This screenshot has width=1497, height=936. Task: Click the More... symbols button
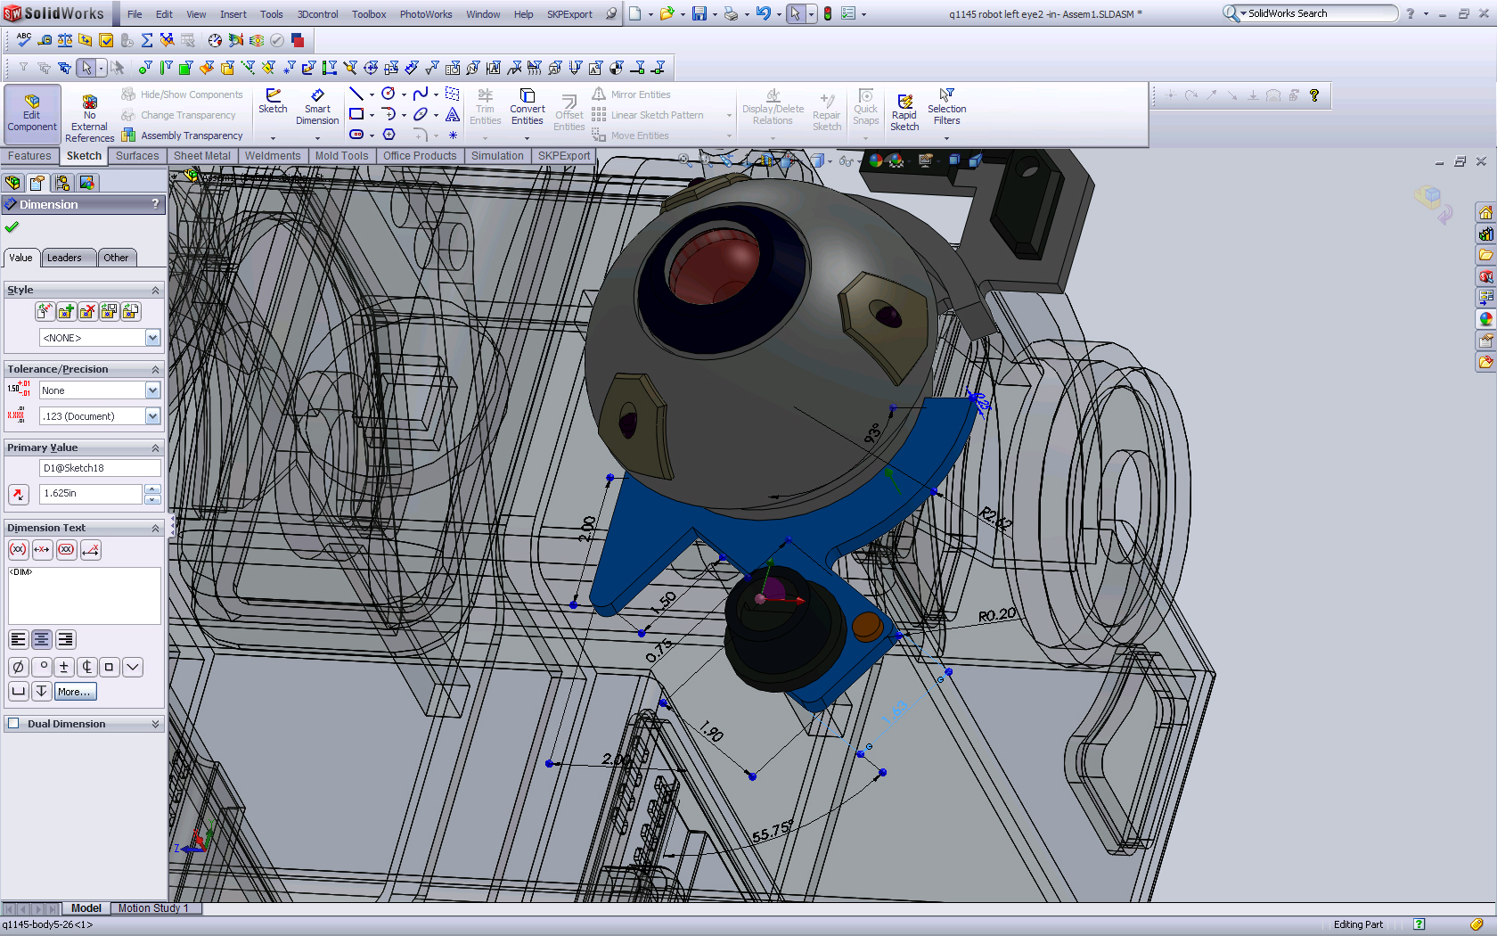(74, 692)
